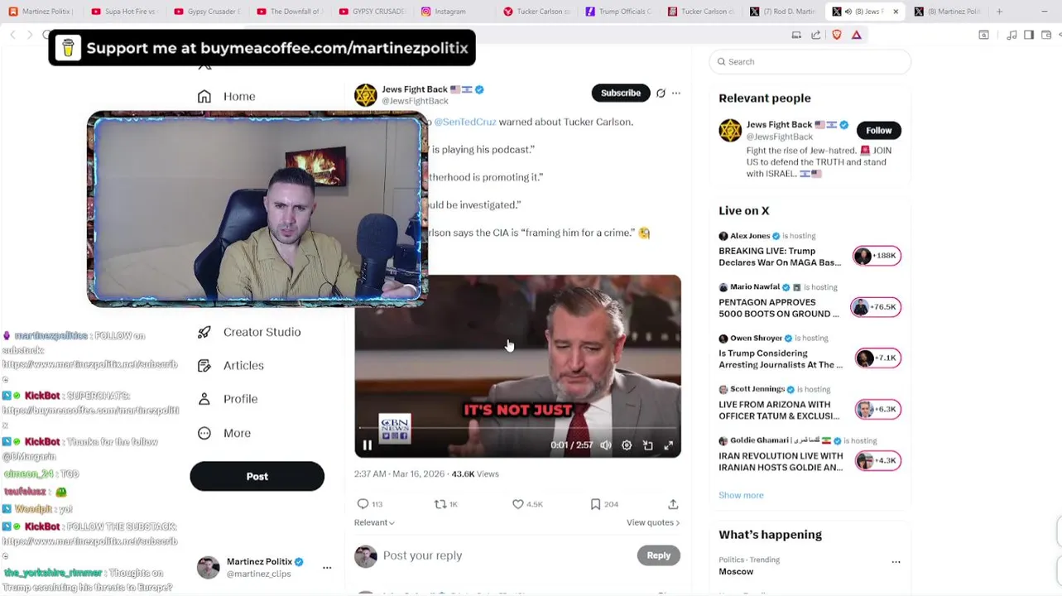
Task: Share the tweet via upload icon
Action: 673,504
